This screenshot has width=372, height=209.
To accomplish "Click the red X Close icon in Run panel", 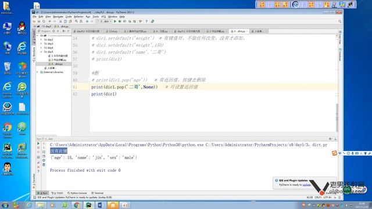I will point(38,167).
